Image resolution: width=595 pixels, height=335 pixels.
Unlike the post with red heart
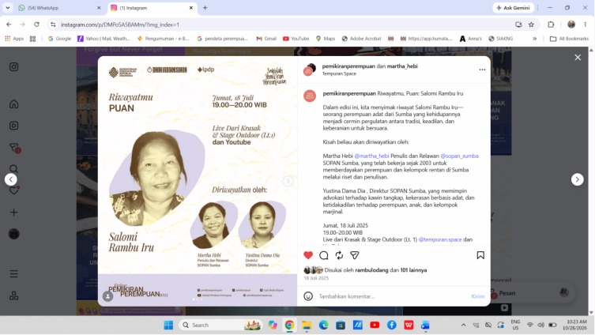click(308, 255)
